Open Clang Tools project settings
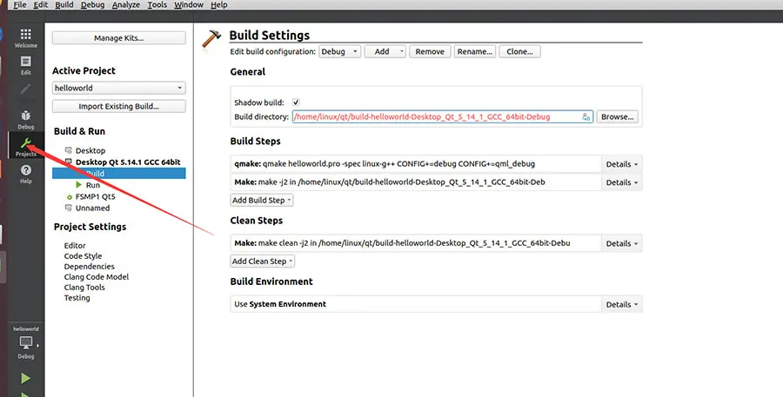The image size is (783, 397). coord(84,288)
